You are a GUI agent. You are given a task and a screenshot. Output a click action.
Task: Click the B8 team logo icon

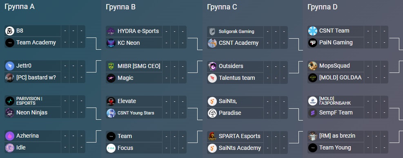[x=10, y=31]
